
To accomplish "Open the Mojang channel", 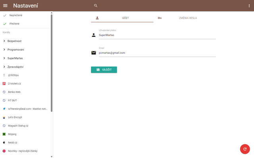I will (x=25, y=134).
